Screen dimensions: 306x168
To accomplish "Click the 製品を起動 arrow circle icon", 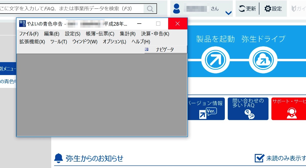I will click(215, 60).
